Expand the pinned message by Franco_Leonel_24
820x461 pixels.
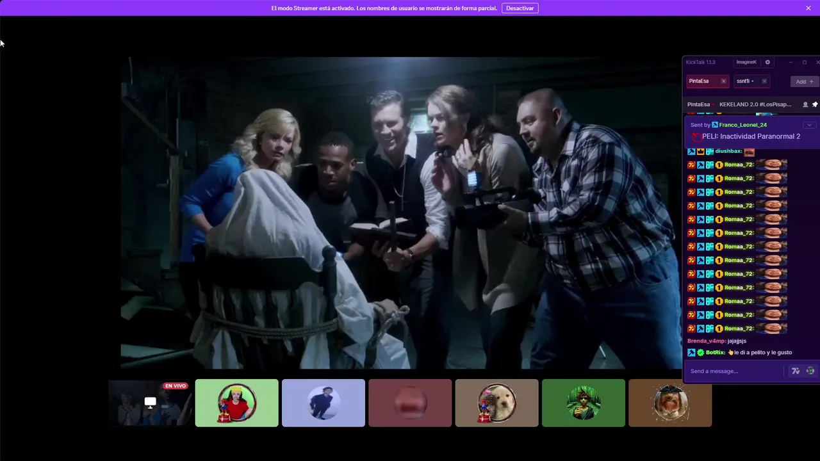[x=810, y=125]
